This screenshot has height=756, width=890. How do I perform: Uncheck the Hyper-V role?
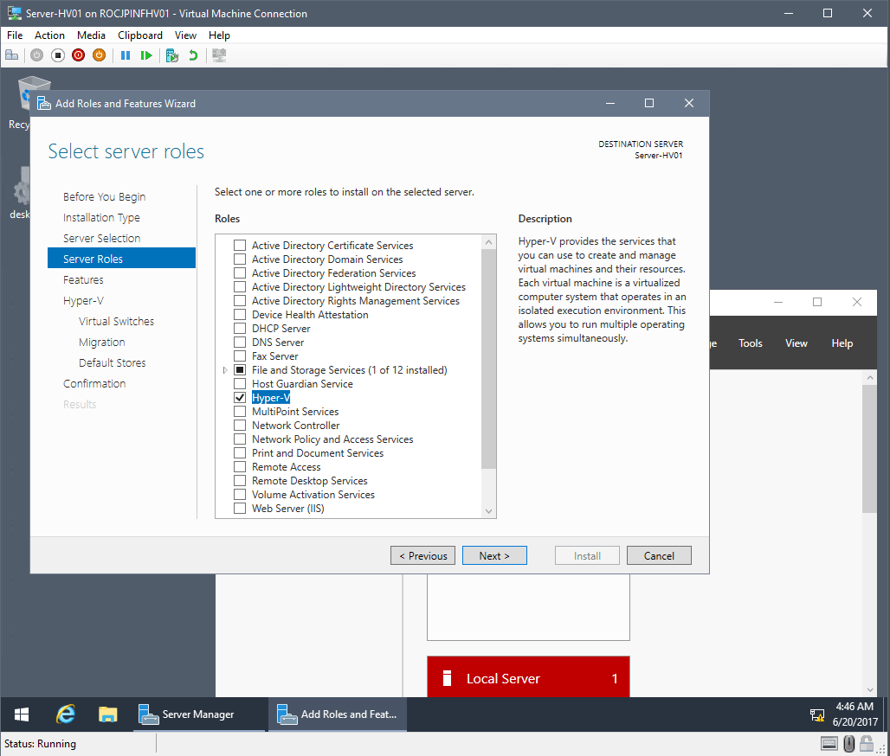[x=240, y=398]
